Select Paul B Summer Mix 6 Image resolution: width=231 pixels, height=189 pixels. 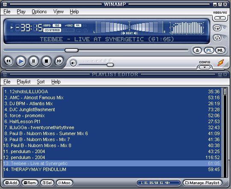click(112, 133)
